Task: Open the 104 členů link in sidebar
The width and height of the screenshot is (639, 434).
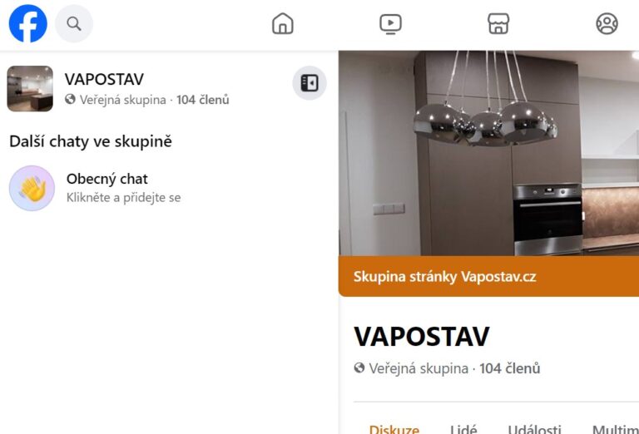Action: (202, 100)
